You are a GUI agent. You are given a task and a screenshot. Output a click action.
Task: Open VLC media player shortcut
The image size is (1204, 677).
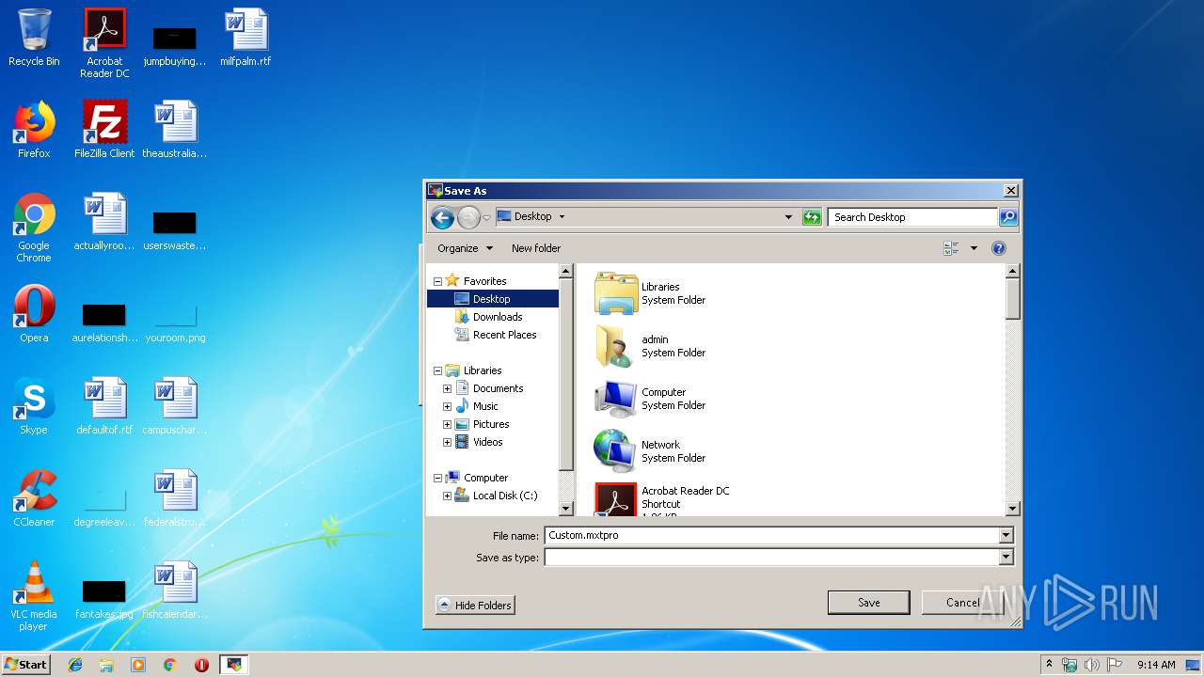(x=34, y=597)
